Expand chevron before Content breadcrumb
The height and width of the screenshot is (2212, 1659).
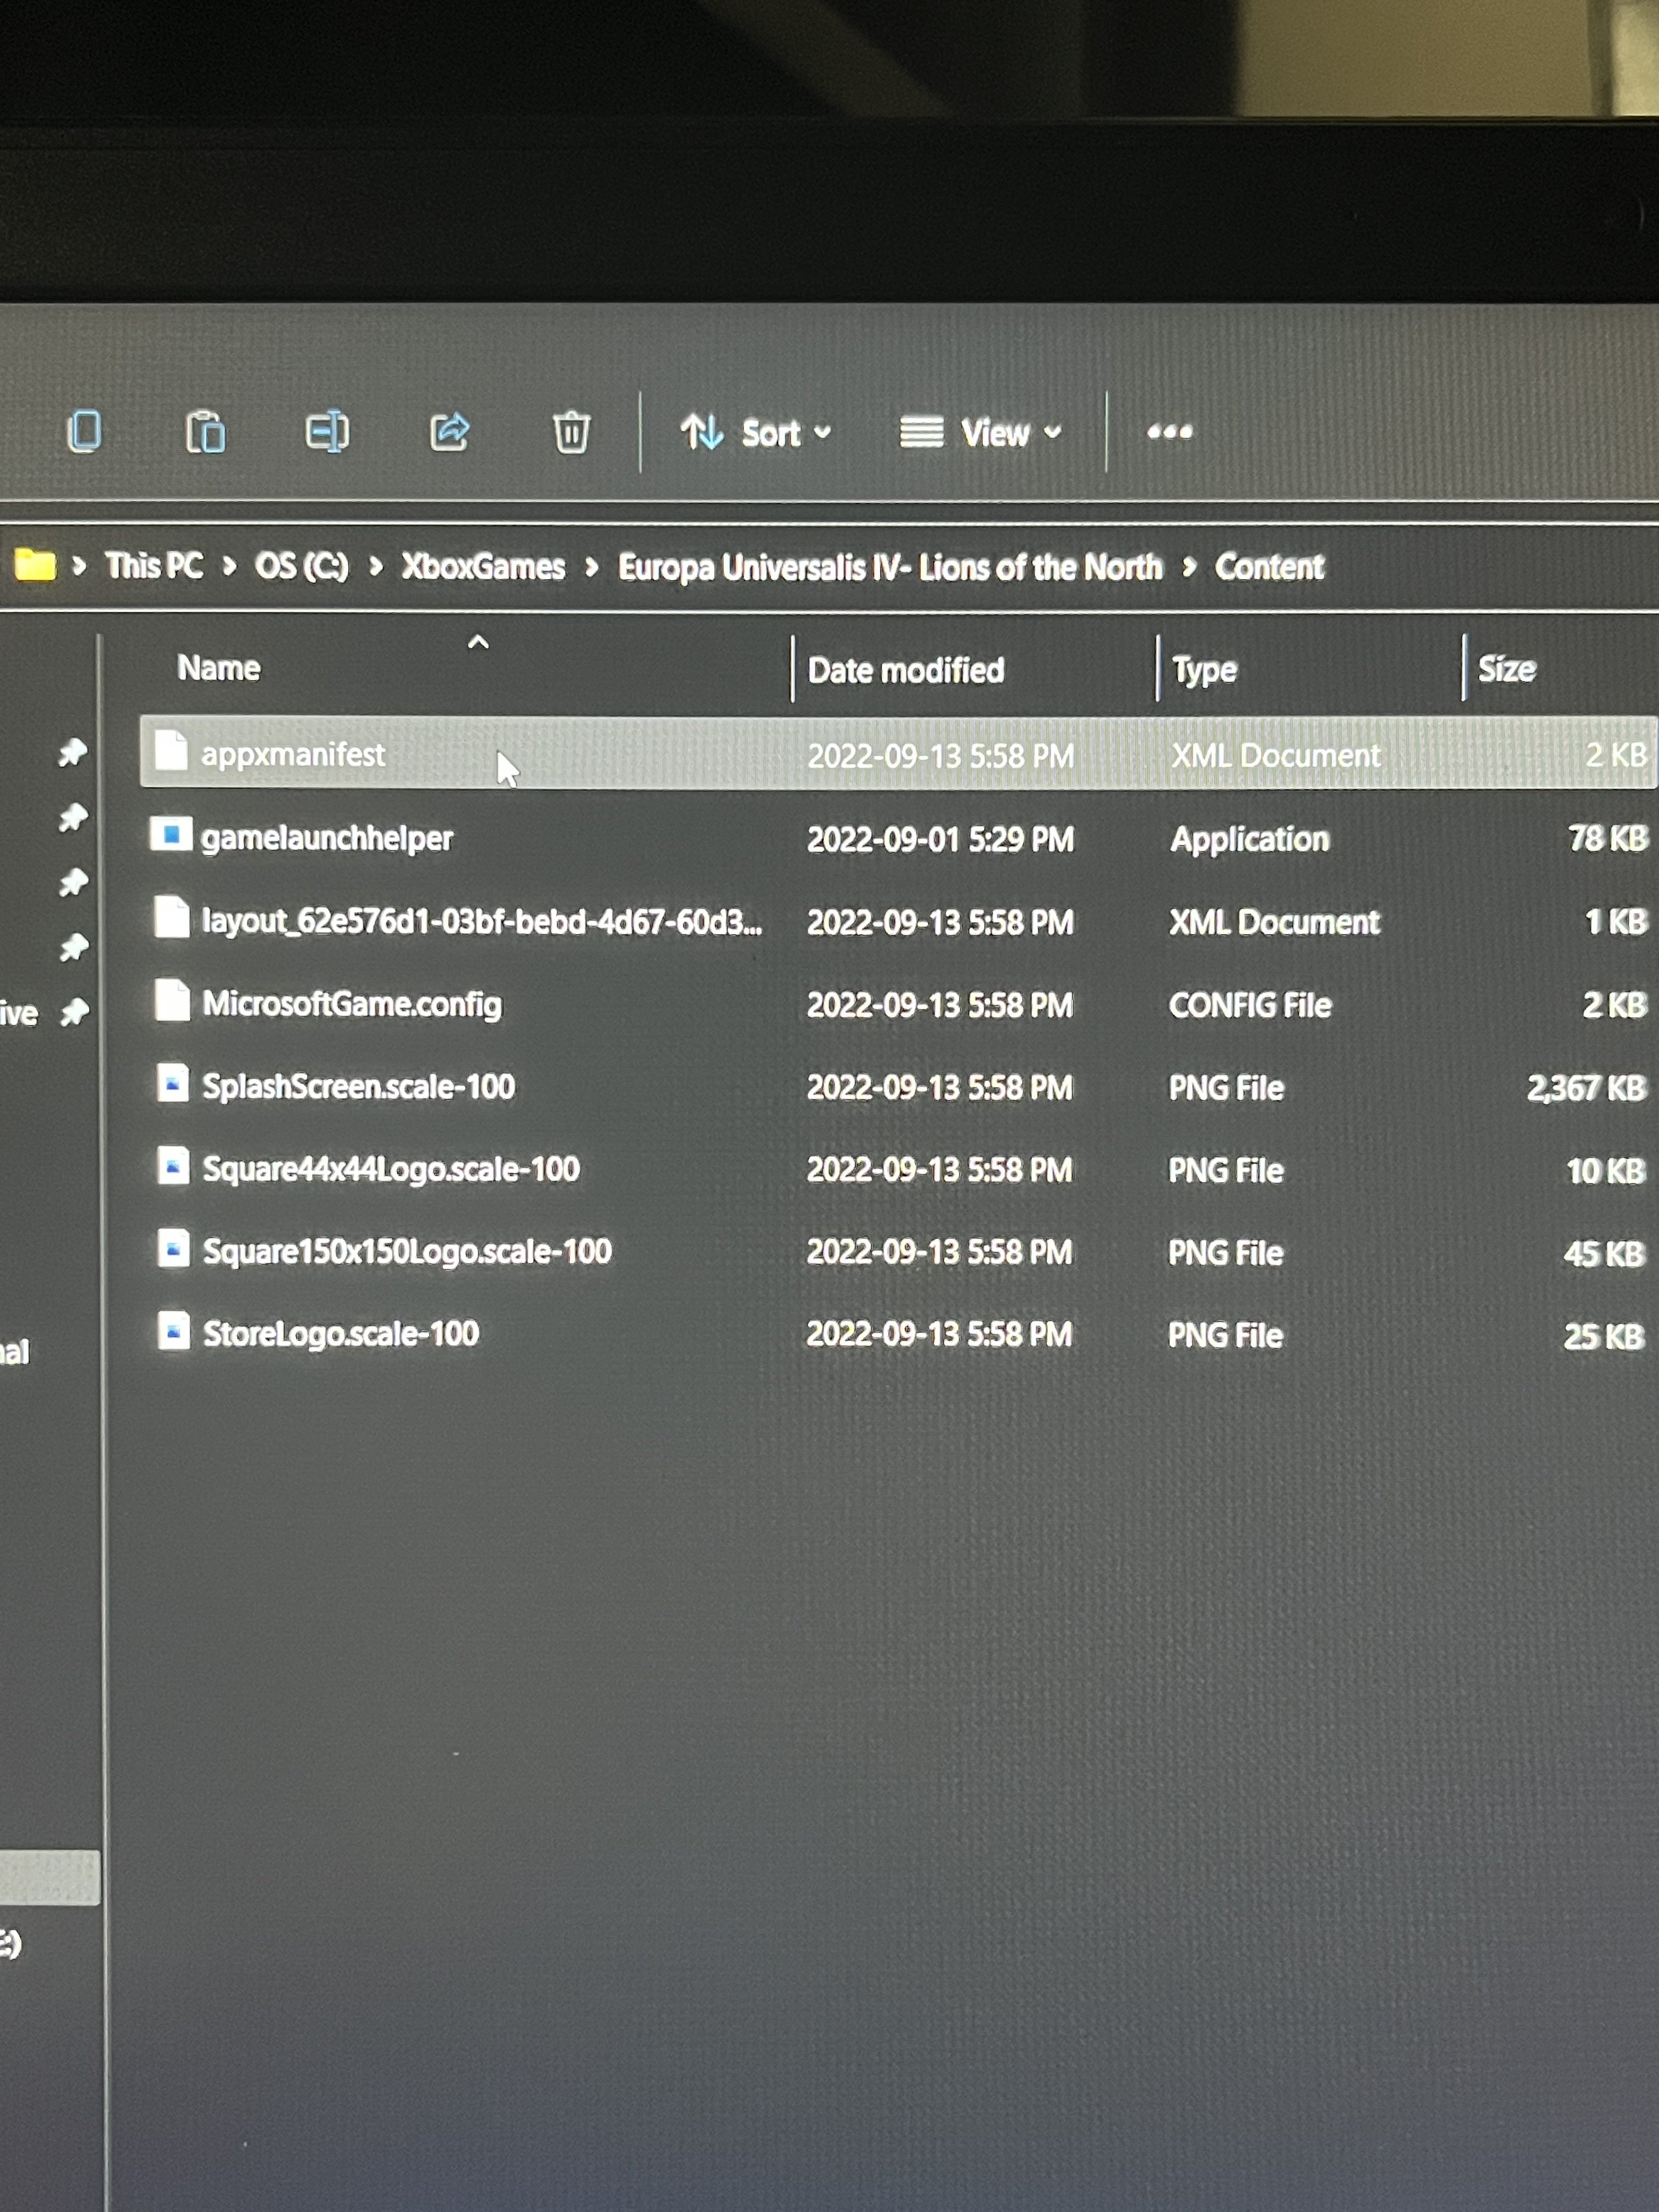click(x=1189, y=567)
